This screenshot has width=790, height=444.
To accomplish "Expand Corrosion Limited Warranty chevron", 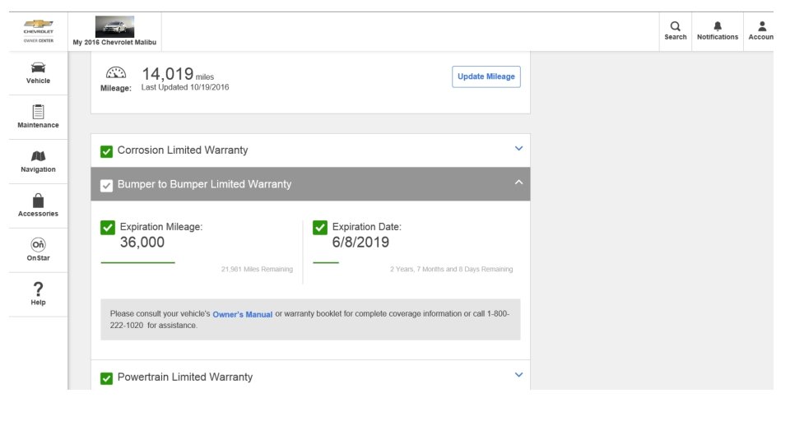I will pyautogui.click(x=518, y=149).
